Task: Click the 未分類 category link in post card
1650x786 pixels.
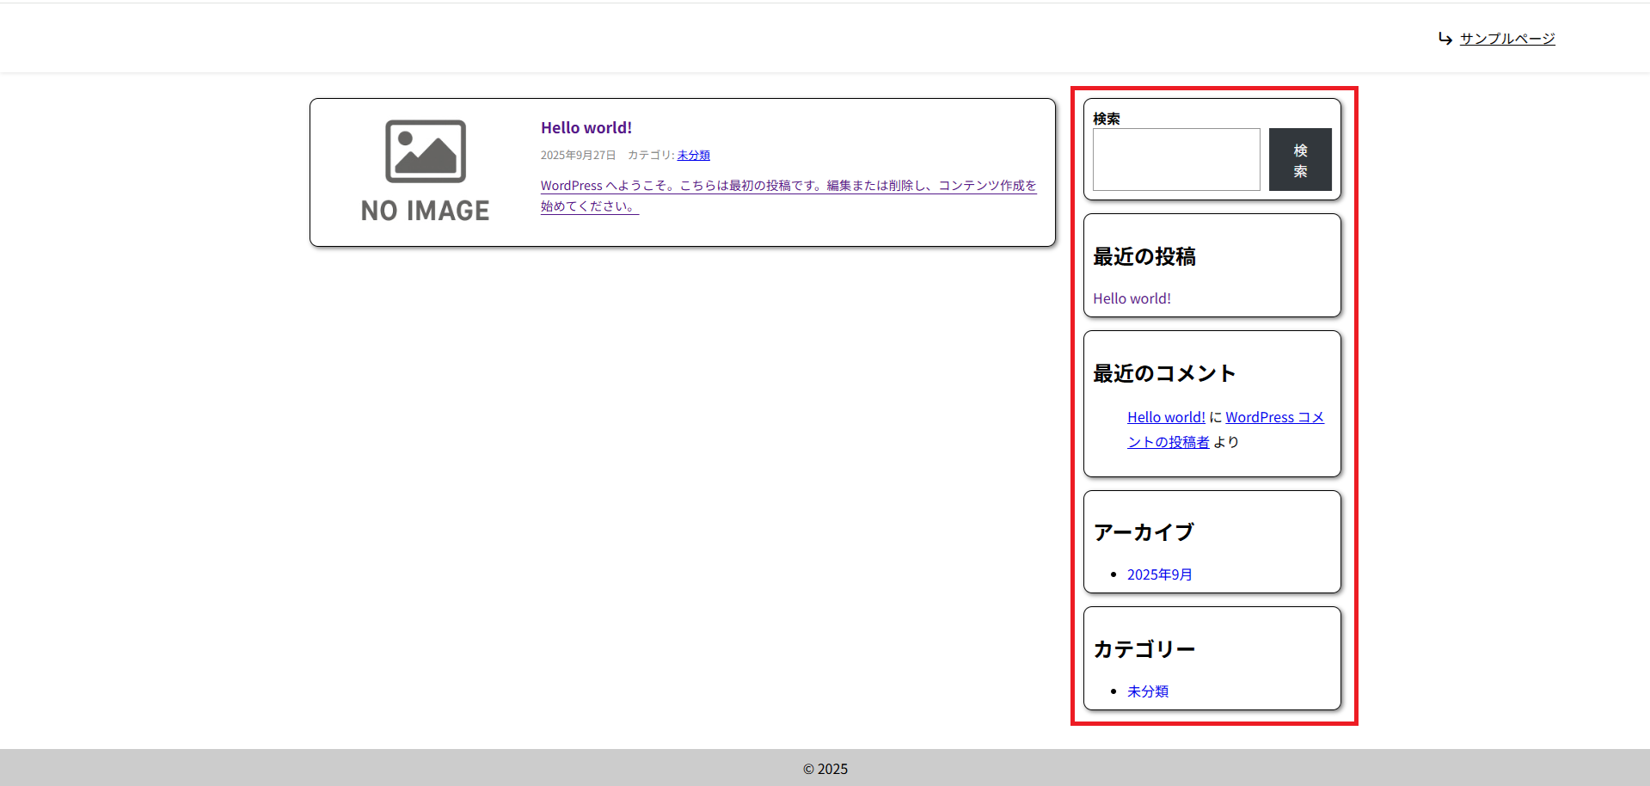Action: tap(693, 156)
